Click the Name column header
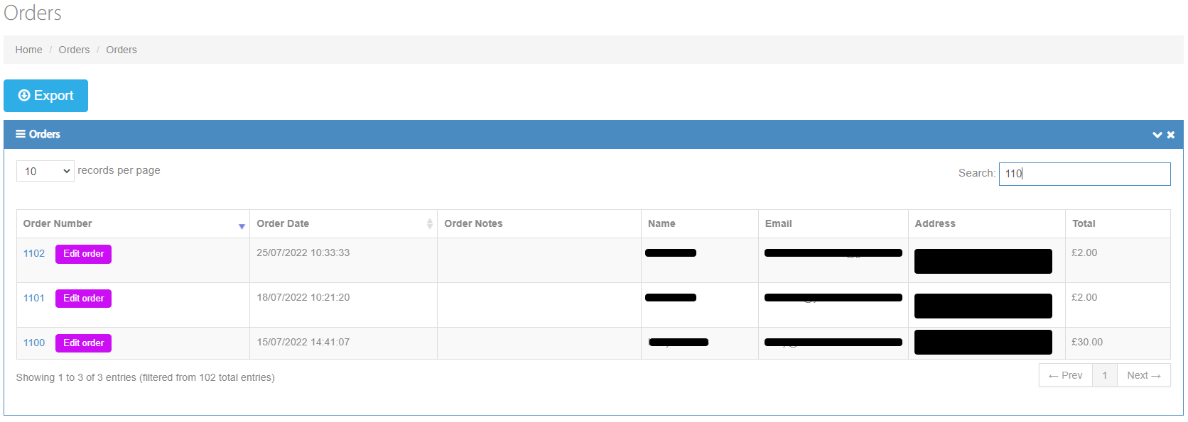The height and width of the screenshot is (422, 1188). coord(661,223)
